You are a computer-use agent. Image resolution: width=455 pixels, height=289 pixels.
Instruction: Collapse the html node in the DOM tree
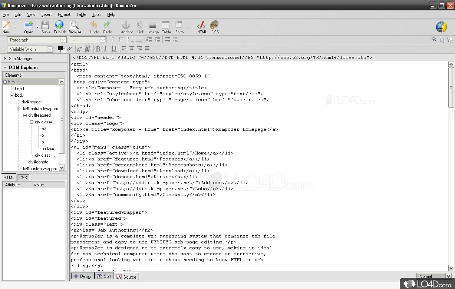(5, 82)
